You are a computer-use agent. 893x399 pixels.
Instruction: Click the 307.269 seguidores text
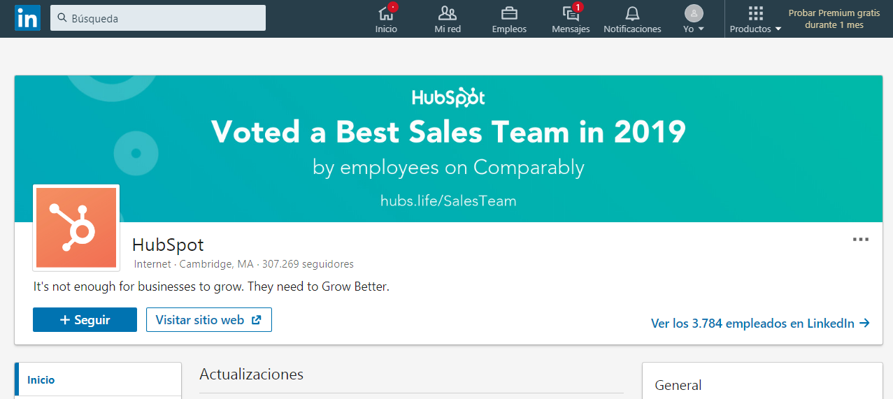coord(308,264)
